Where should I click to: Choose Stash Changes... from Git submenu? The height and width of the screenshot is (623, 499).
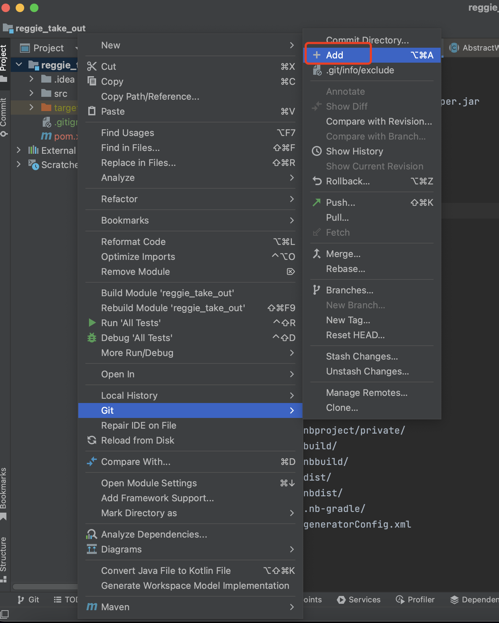[x=362, y=356]
